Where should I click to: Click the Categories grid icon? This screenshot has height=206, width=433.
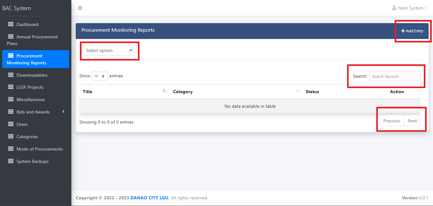tap(11, 137)
